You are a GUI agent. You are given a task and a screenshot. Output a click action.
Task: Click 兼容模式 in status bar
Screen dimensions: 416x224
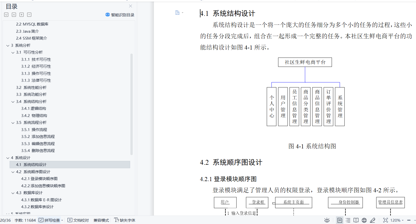[101, 220]
